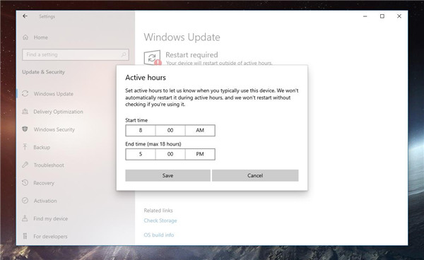Click the Windows Update sync icon in sidebar
424x260 pixels.
click(25, 93)
